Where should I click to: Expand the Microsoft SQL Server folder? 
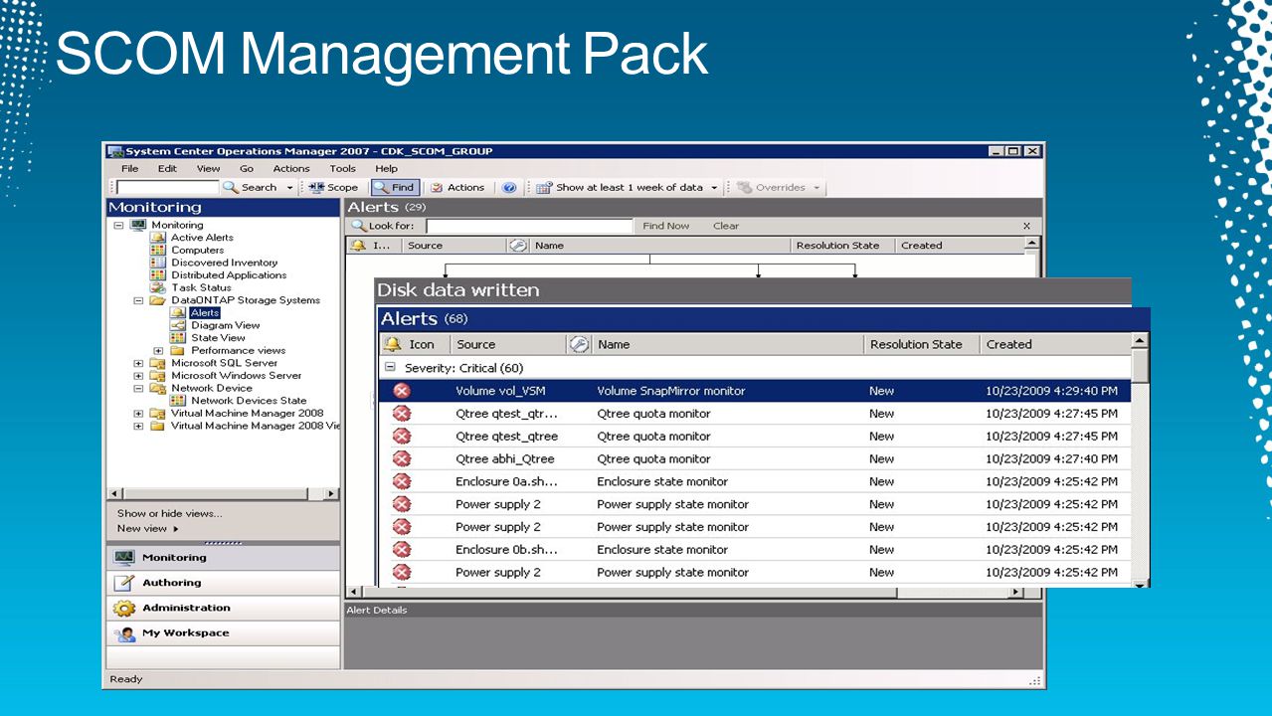[138, 363]
